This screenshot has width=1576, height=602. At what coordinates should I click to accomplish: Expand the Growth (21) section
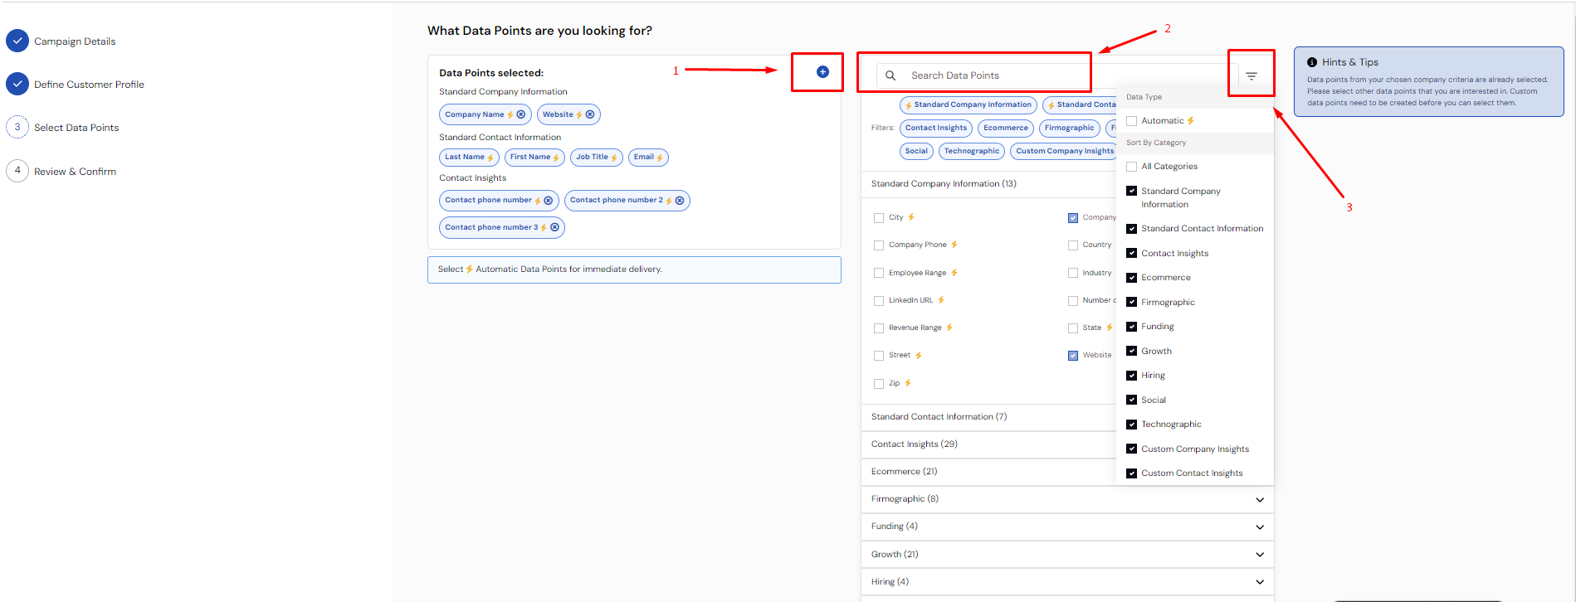[1259, 555]
